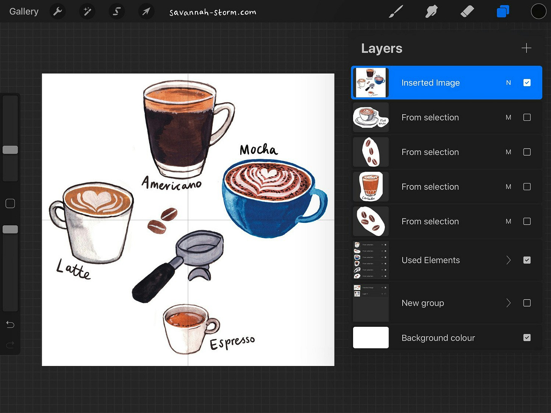Activate the Selection tool
The height and width of the screenshot is (413, 551).
(x=117, y=11)
